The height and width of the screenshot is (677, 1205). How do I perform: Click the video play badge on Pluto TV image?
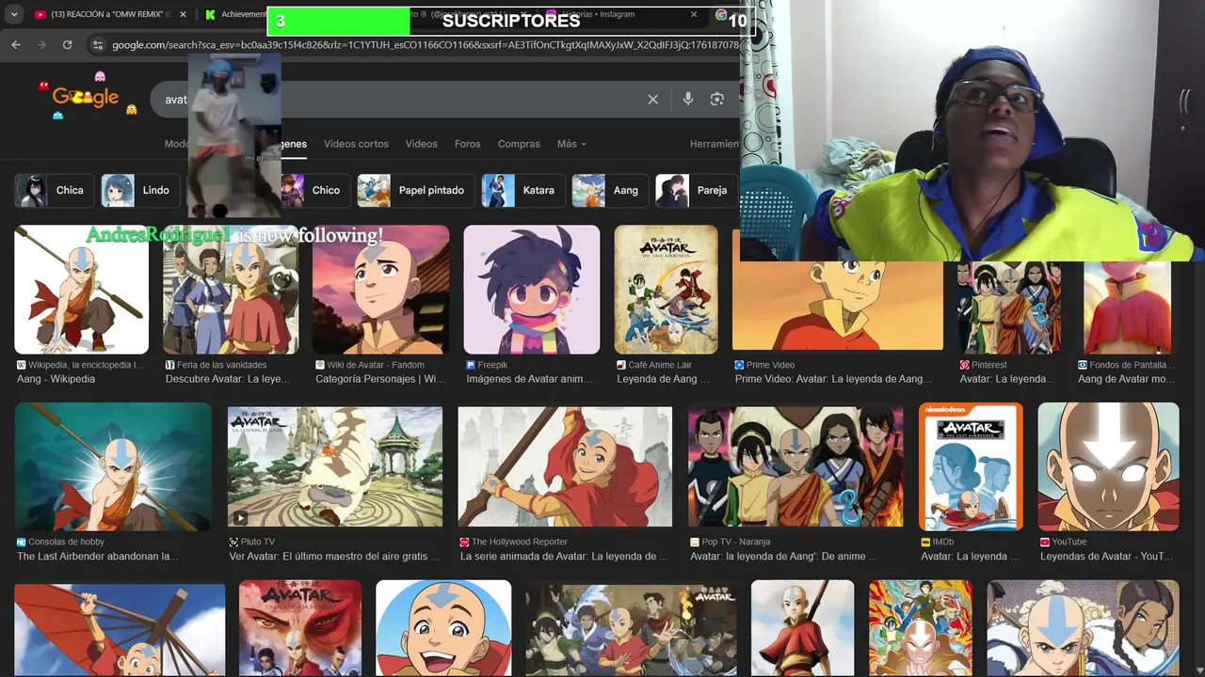240,517
